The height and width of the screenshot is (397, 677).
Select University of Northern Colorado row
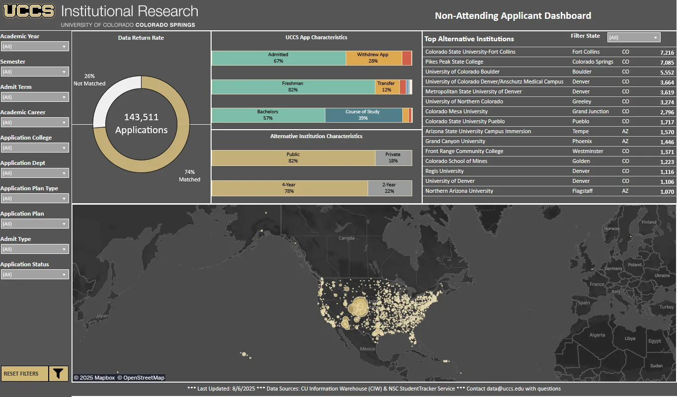coord(549,102)
